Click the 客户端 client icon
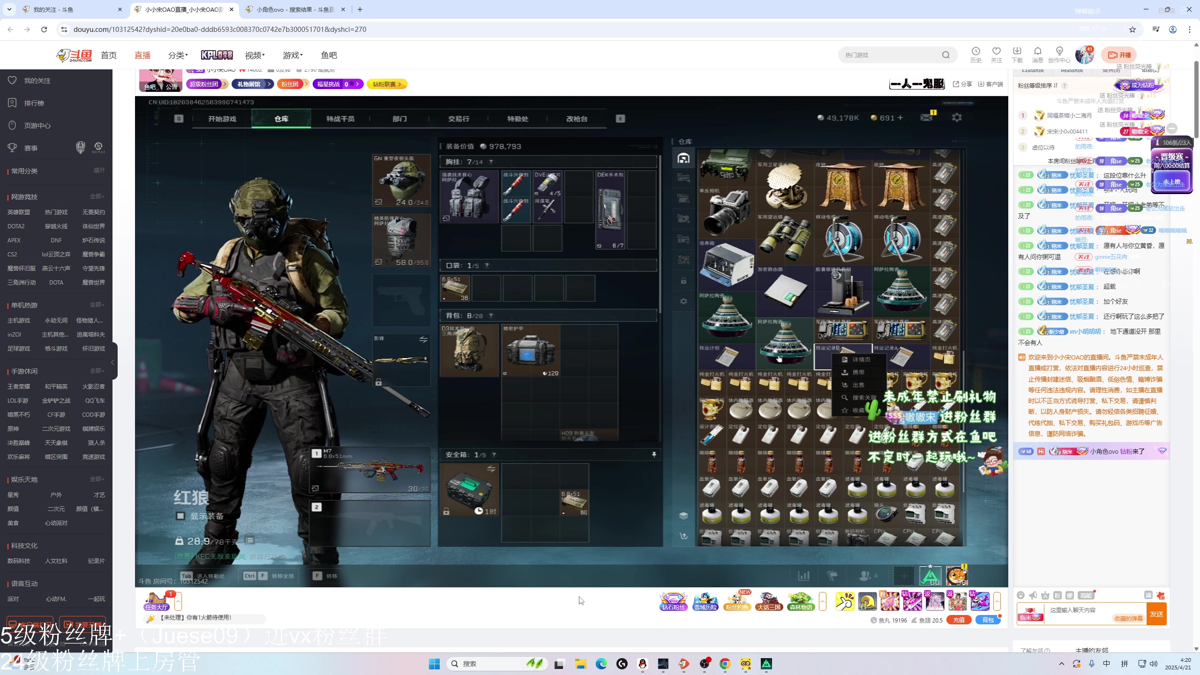 (x=990, y=84)
